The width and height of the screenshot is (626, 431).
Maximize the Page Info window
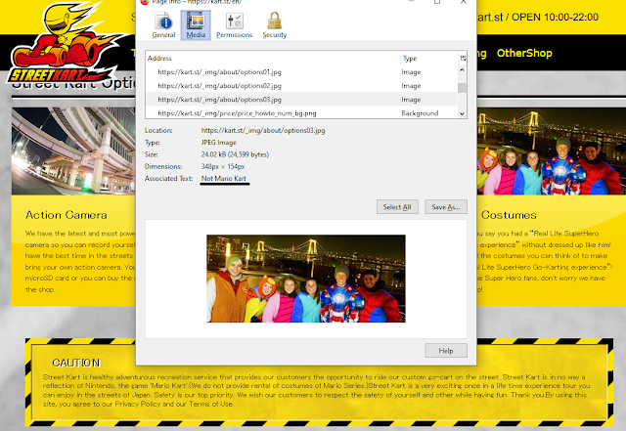[x=437, y=2]
